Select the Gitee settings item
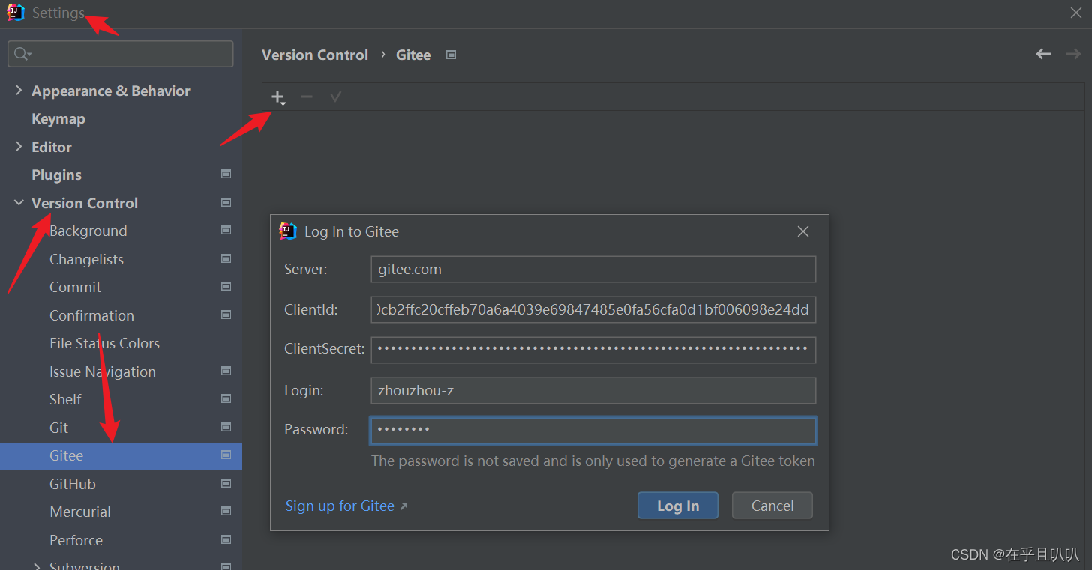The image size is (1092, 570). 66,455
